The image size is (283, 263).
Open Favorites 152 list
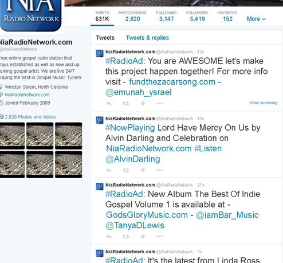[x=227, y=17]
